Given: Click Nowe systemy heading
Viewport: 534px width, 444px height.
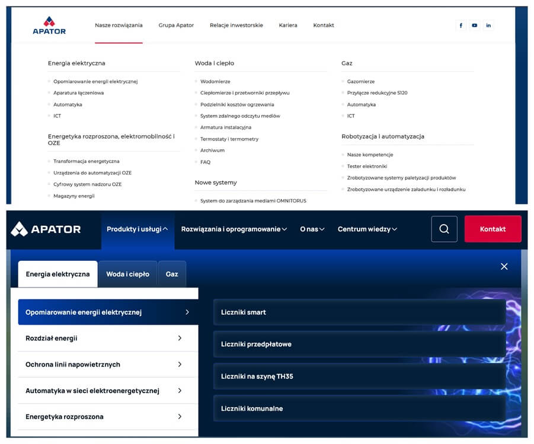Looking at the screenshot, I should click(x=216, y=183).
